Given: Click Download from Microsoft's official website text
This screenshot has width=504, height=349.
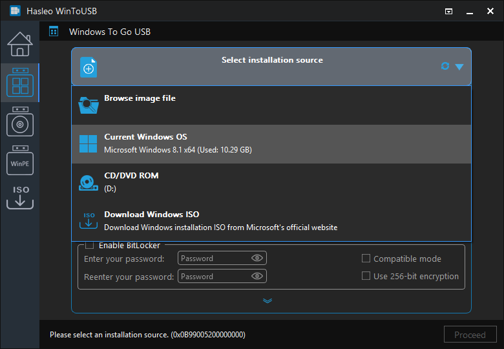Looking at the screenshot, I should [220, 227].
